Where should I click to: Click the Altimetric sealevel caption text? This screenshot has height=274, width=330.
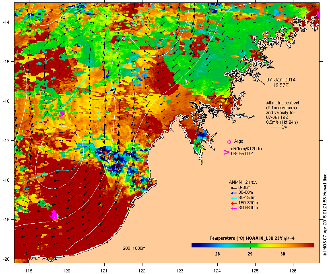283,103
